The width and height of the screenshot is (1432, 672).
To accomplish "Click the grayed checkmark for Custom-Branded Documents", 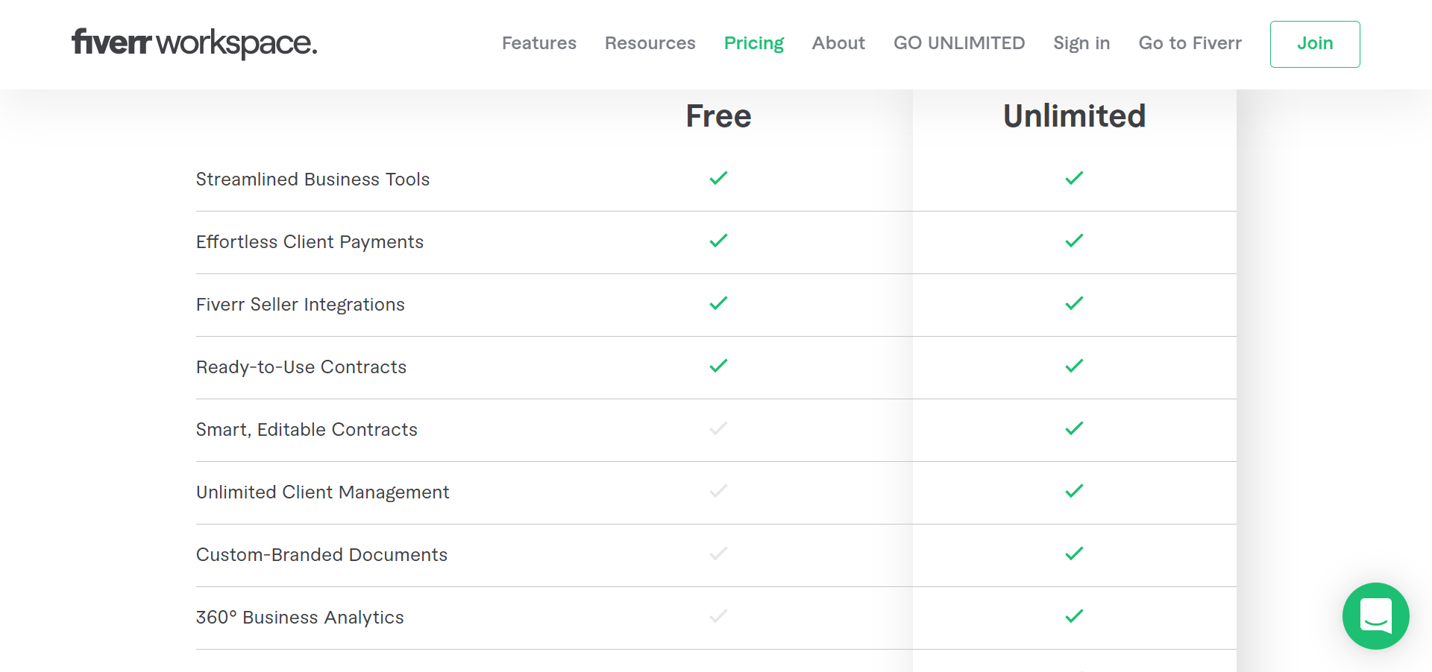I will 718,554.
